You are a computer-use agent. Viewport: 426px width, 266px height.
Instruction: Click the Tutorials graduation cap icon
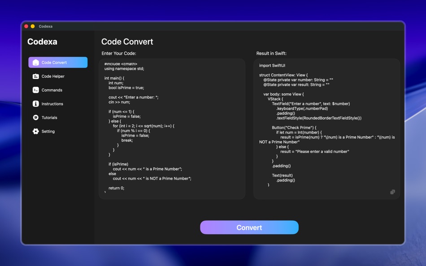[x=35, y=117]
